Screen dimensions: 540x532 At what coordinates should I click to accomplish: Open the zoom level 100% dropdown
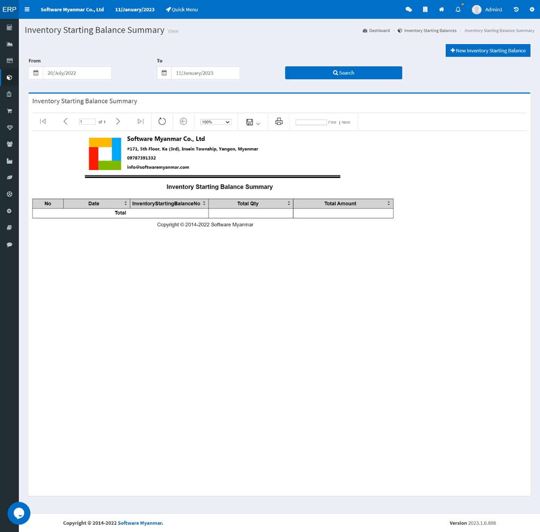click(x=216, y=122)
